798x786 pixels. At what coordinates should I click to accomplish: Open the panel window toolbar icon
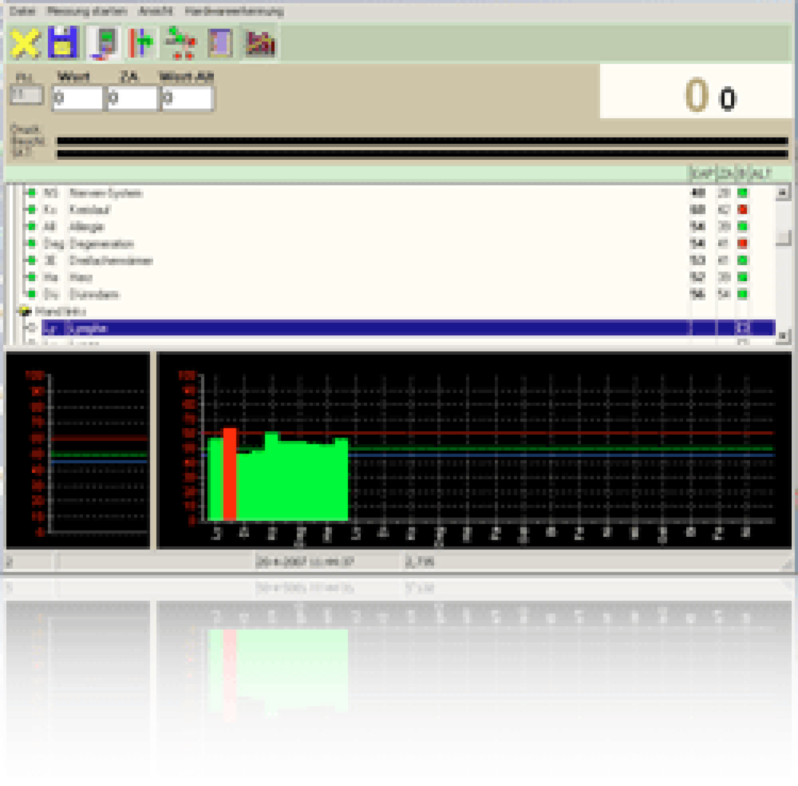point(219,43)
